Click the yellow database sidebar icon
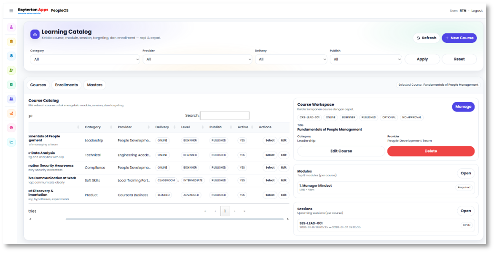Screen dimensions: 495x253 (x=11, y=41)
